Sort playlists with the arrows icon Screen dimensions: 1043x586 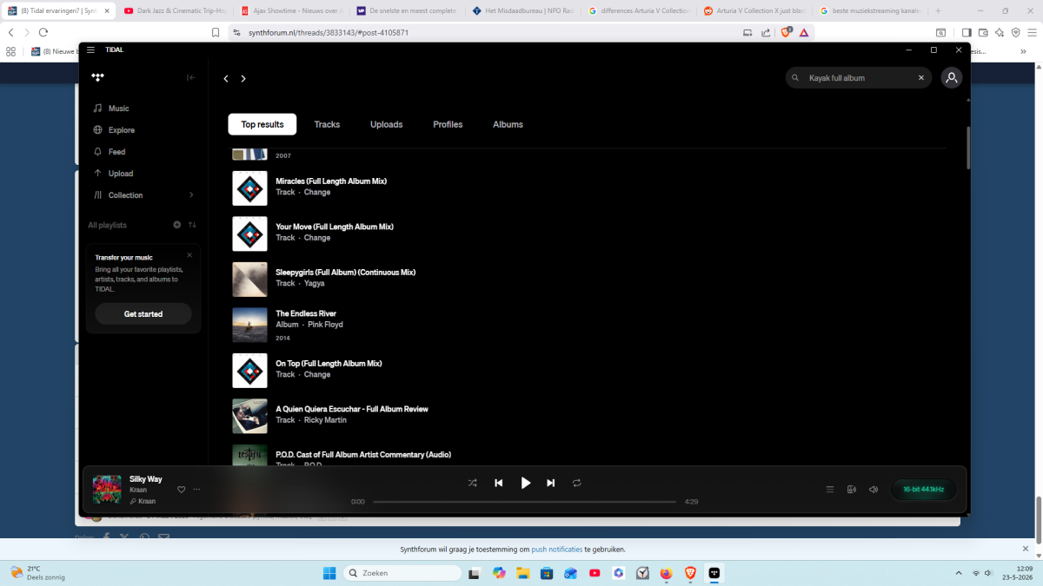coord(192,225)
